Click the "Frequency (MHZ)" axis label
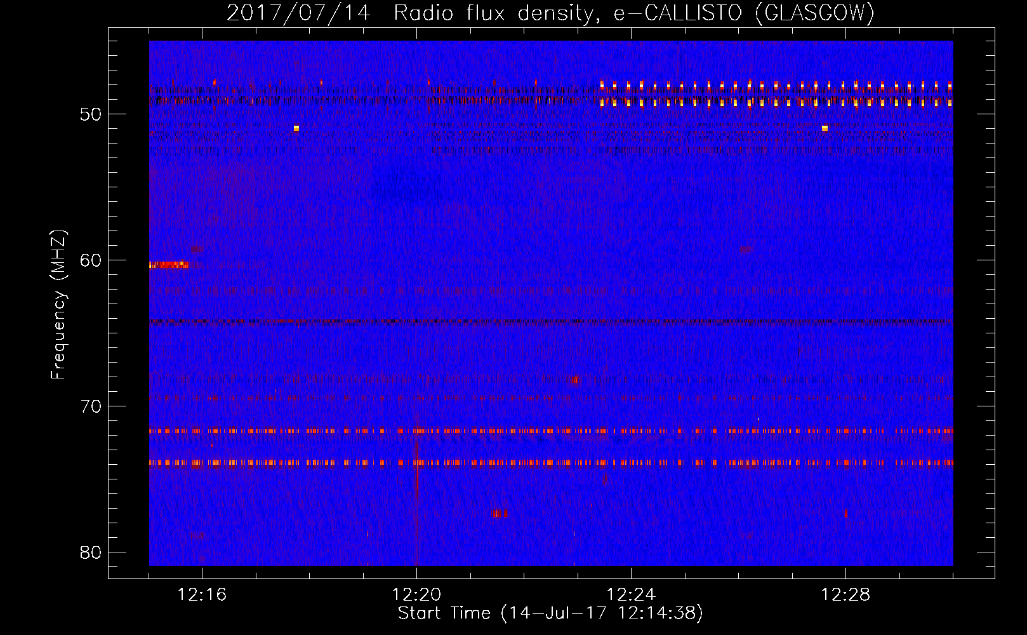The image size is (1027, 635). pos(58,304)
